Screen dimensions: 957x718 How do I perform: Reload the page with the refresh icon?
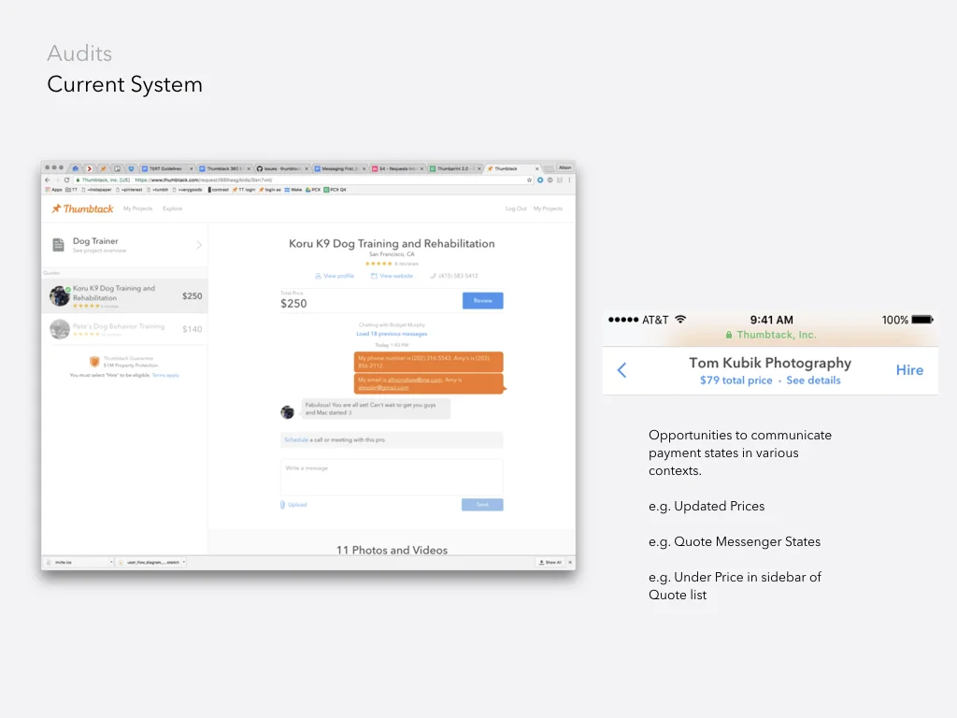[66, 180]
